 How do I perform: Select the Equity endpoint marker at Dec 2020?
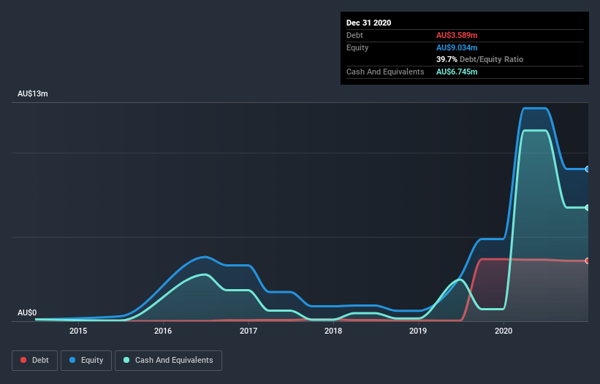click(588, 169)
